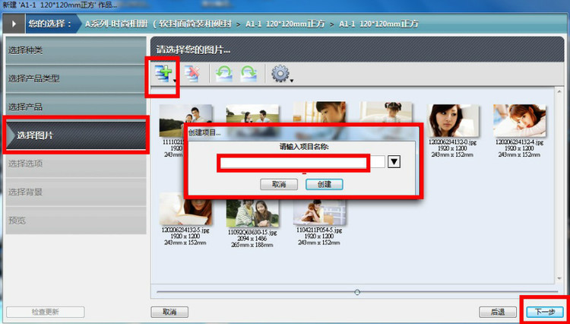Viewport: 570px width, 324px height.
Task: Select the 选择种类 step in sidebar
Action: [x=75, y=50]
